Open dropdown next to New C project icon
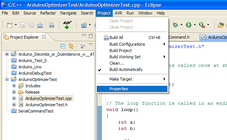Image resolution: width=227 pixels, height=140 pixels. 90,25
